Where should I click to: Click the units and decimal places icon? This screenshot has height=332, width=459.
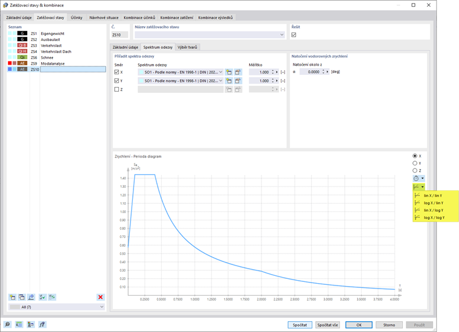[19, 324]
